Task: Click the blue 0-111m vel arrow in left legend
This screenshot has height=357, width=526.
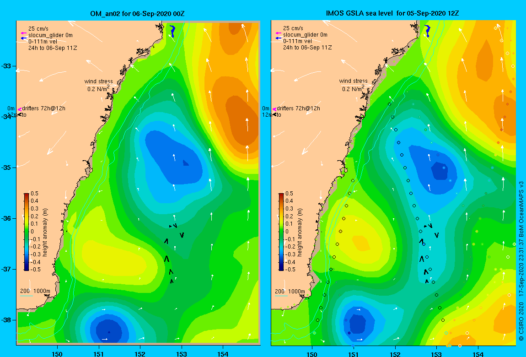Action: coord(23,38)
